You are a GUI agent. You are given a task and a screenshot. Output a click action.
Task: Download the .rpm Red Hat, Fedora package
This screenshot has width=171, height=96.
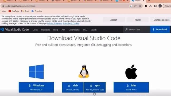coord(95,87)
